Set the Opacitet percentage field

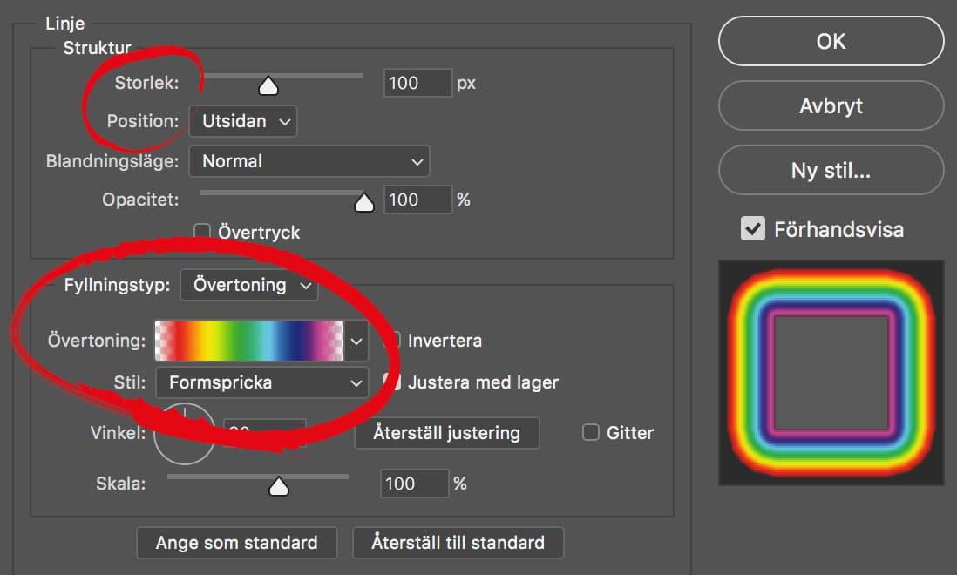[418, 200]
